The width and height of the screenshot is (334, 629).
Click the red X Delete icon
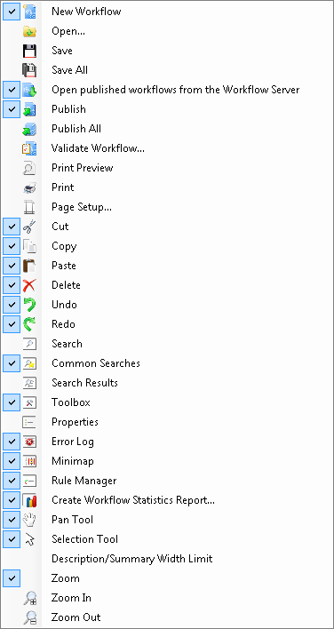29,285
